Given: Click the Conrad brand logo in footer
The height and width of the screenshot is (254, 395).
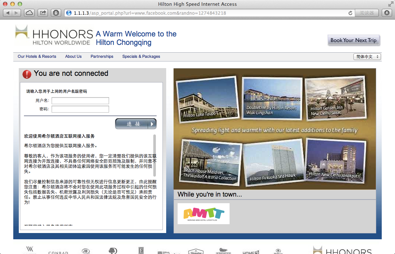Looking at the screenshot, I should point(58,252).
